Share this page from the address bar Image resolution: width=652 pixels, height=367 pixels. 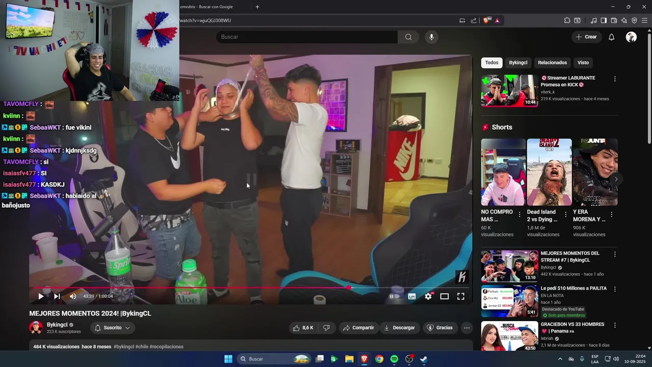(474, 20)
